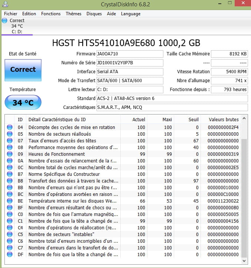
Task: Open the Language menu
Action: tap(131, 14)
